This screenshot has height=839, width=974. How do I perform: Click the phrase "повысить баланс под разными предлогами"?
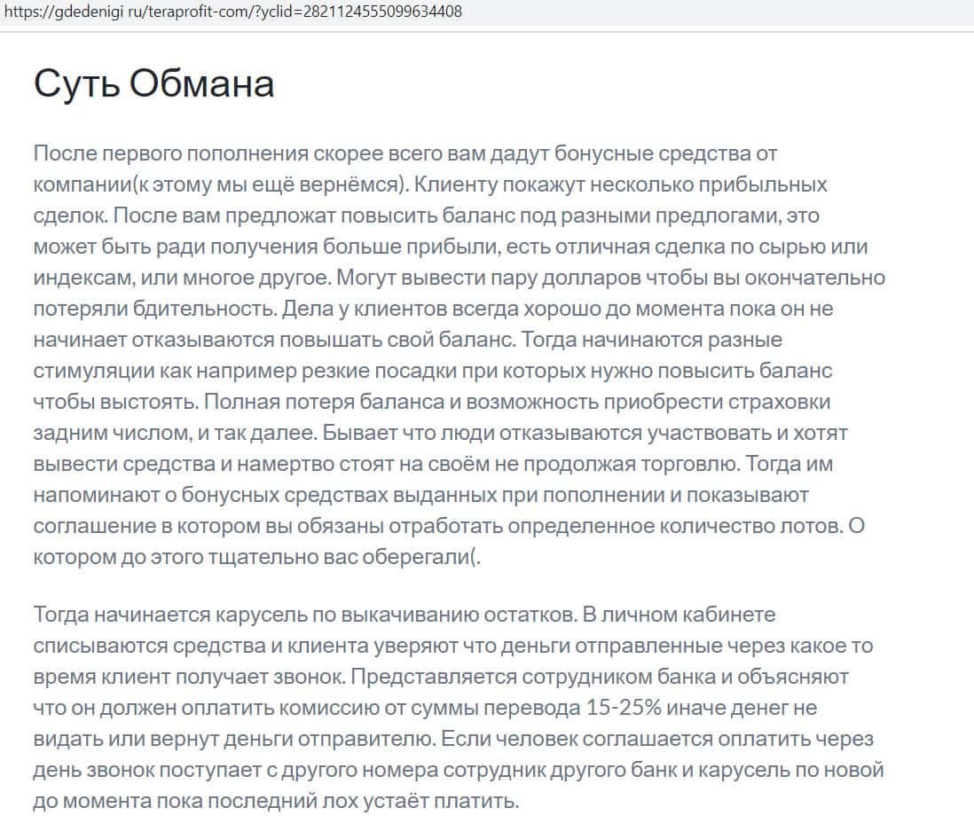(561, 216)
